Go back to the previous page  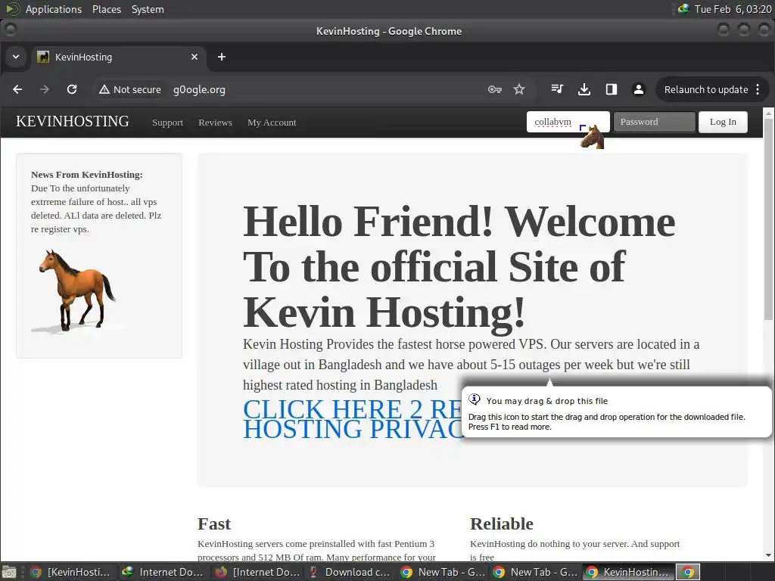(18, 89)
